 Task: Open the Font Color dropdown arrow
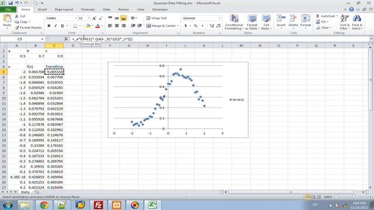click(x=102, y=26)
